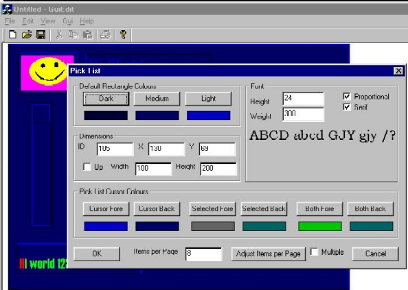Click the Copy toolbar icon
This screenshot has width=408, height=290.
(x=73, y=34)
